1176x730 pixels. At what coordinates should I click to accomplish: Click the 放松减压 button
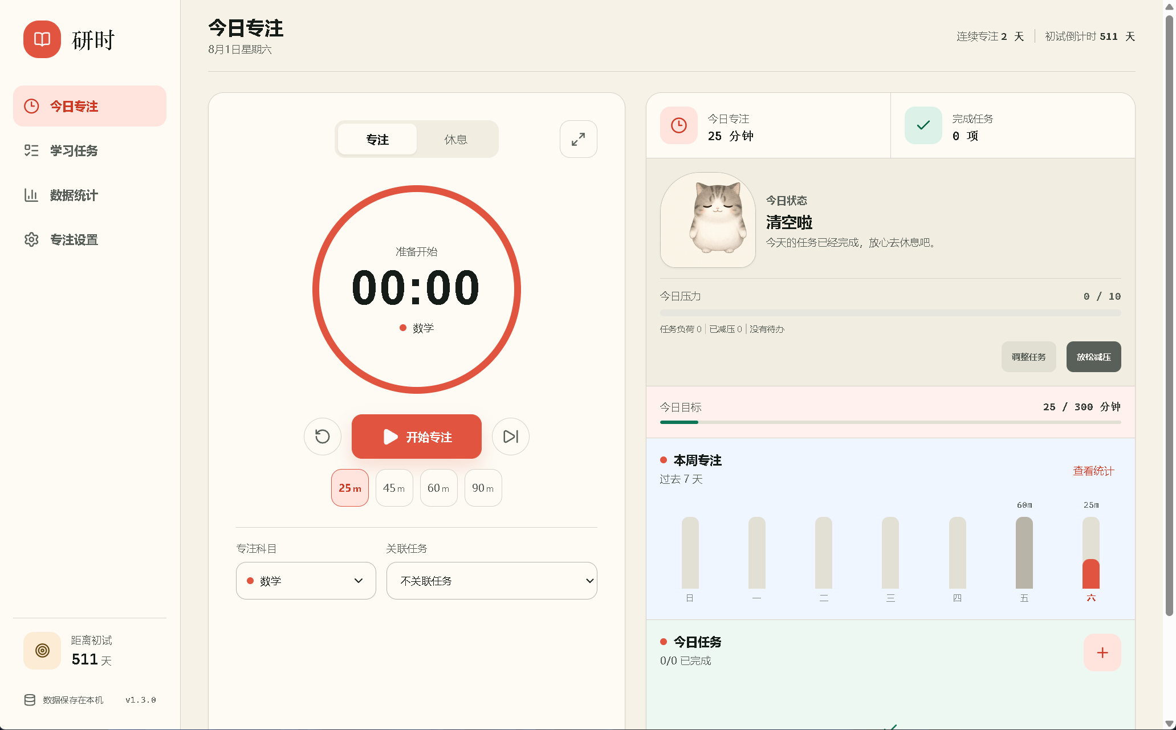click(x=1094, y=357)
